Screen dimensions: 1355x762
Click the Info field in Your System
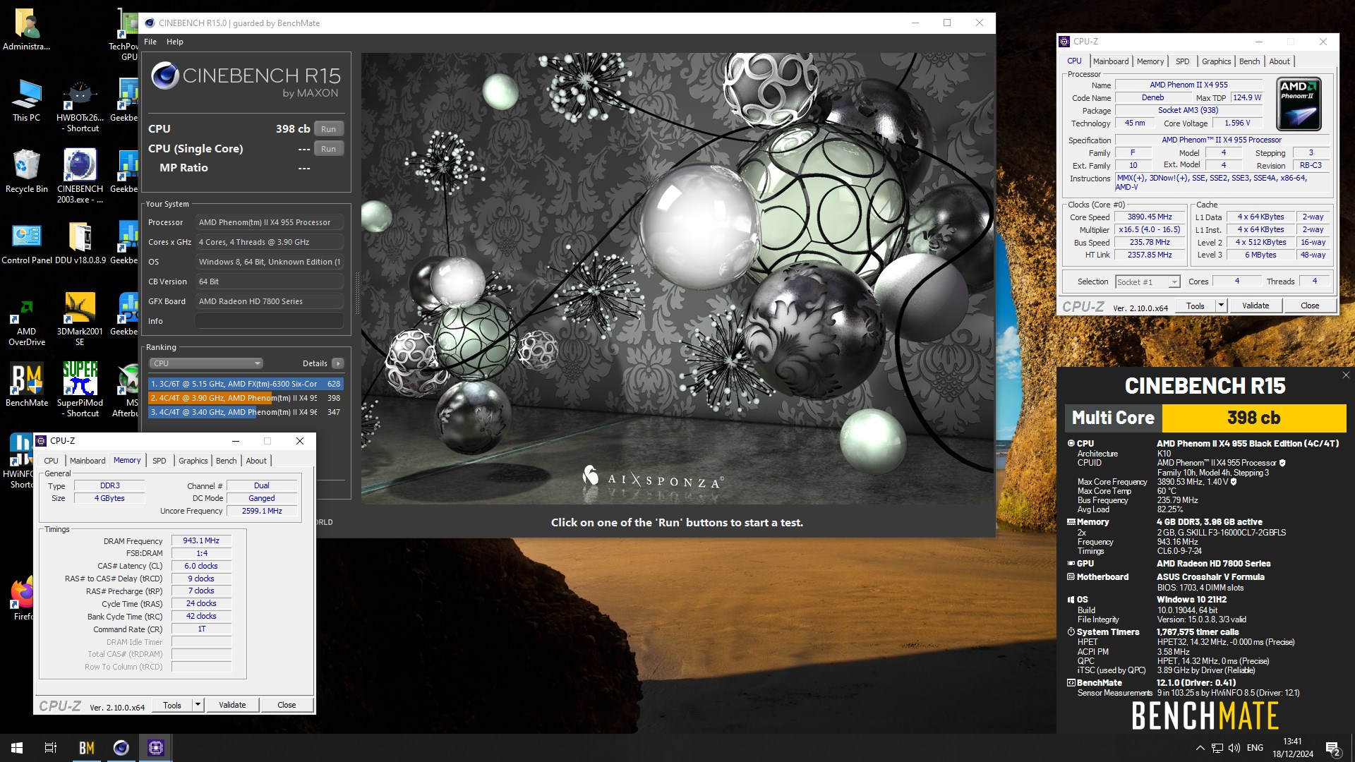(x=269, y=321)
